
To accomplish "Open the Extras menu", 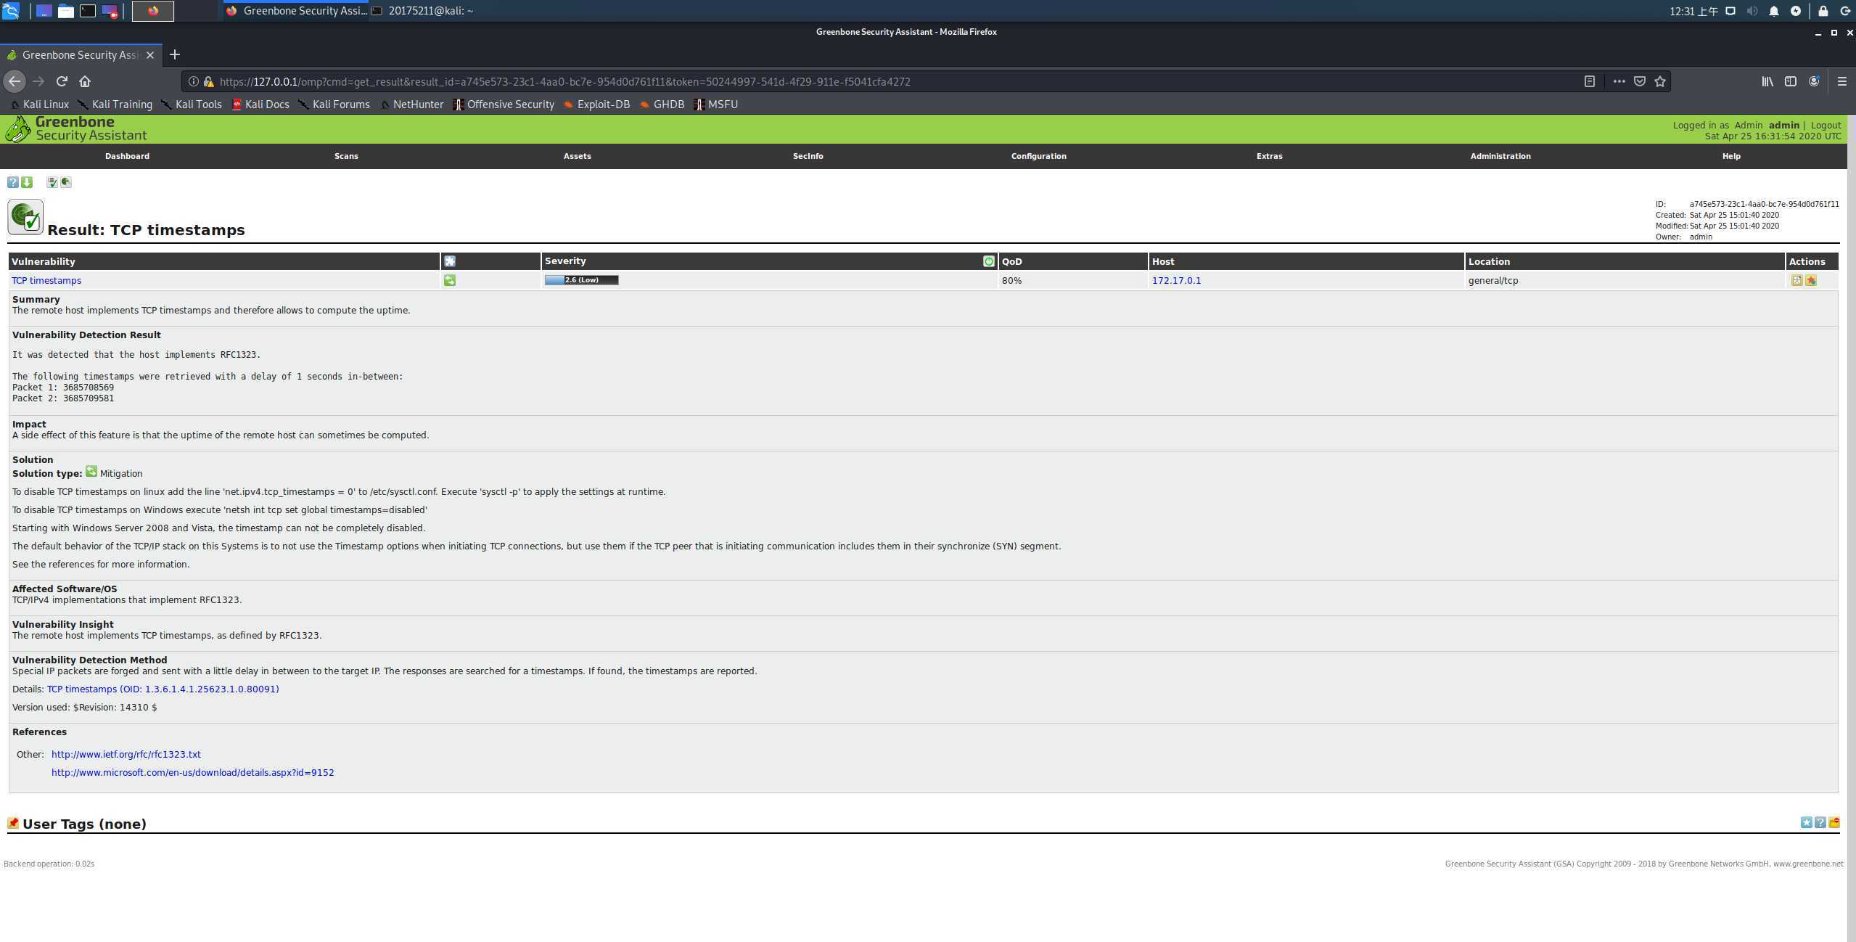I will [1269, 156].
